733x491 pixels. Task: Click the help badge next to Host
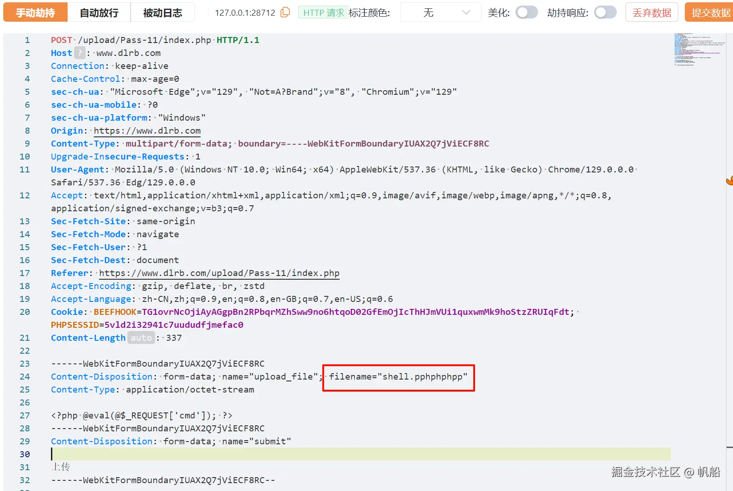click(80, 53)
